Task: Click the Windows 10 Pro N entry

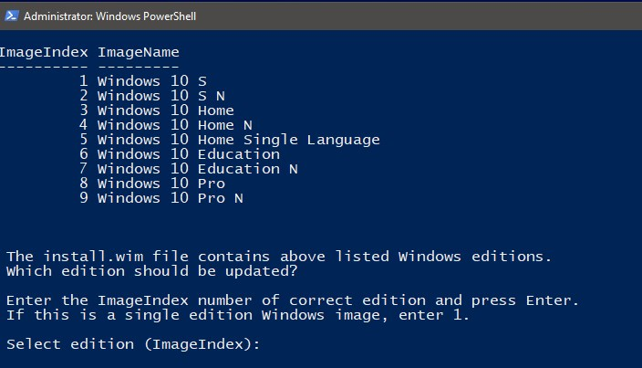Action: coord(171,198)
